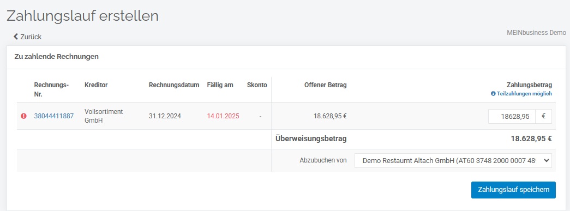Save with Zahlungslauf speichern button
570x211 pixels.
pos(513,190)
